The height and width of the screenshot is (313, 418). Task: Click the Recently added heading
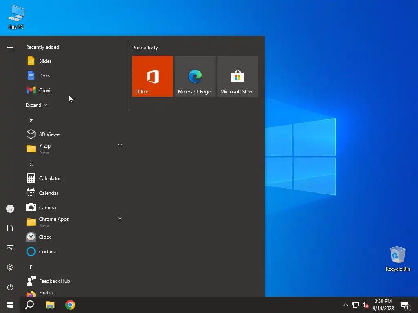(42, 47)
